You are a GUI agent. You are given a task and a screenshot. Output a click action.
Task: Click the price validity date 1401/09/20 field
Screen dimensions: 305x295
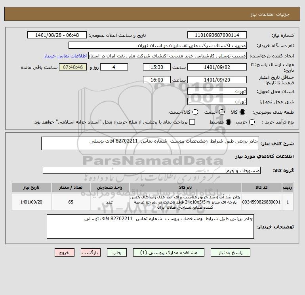[217, 80]
